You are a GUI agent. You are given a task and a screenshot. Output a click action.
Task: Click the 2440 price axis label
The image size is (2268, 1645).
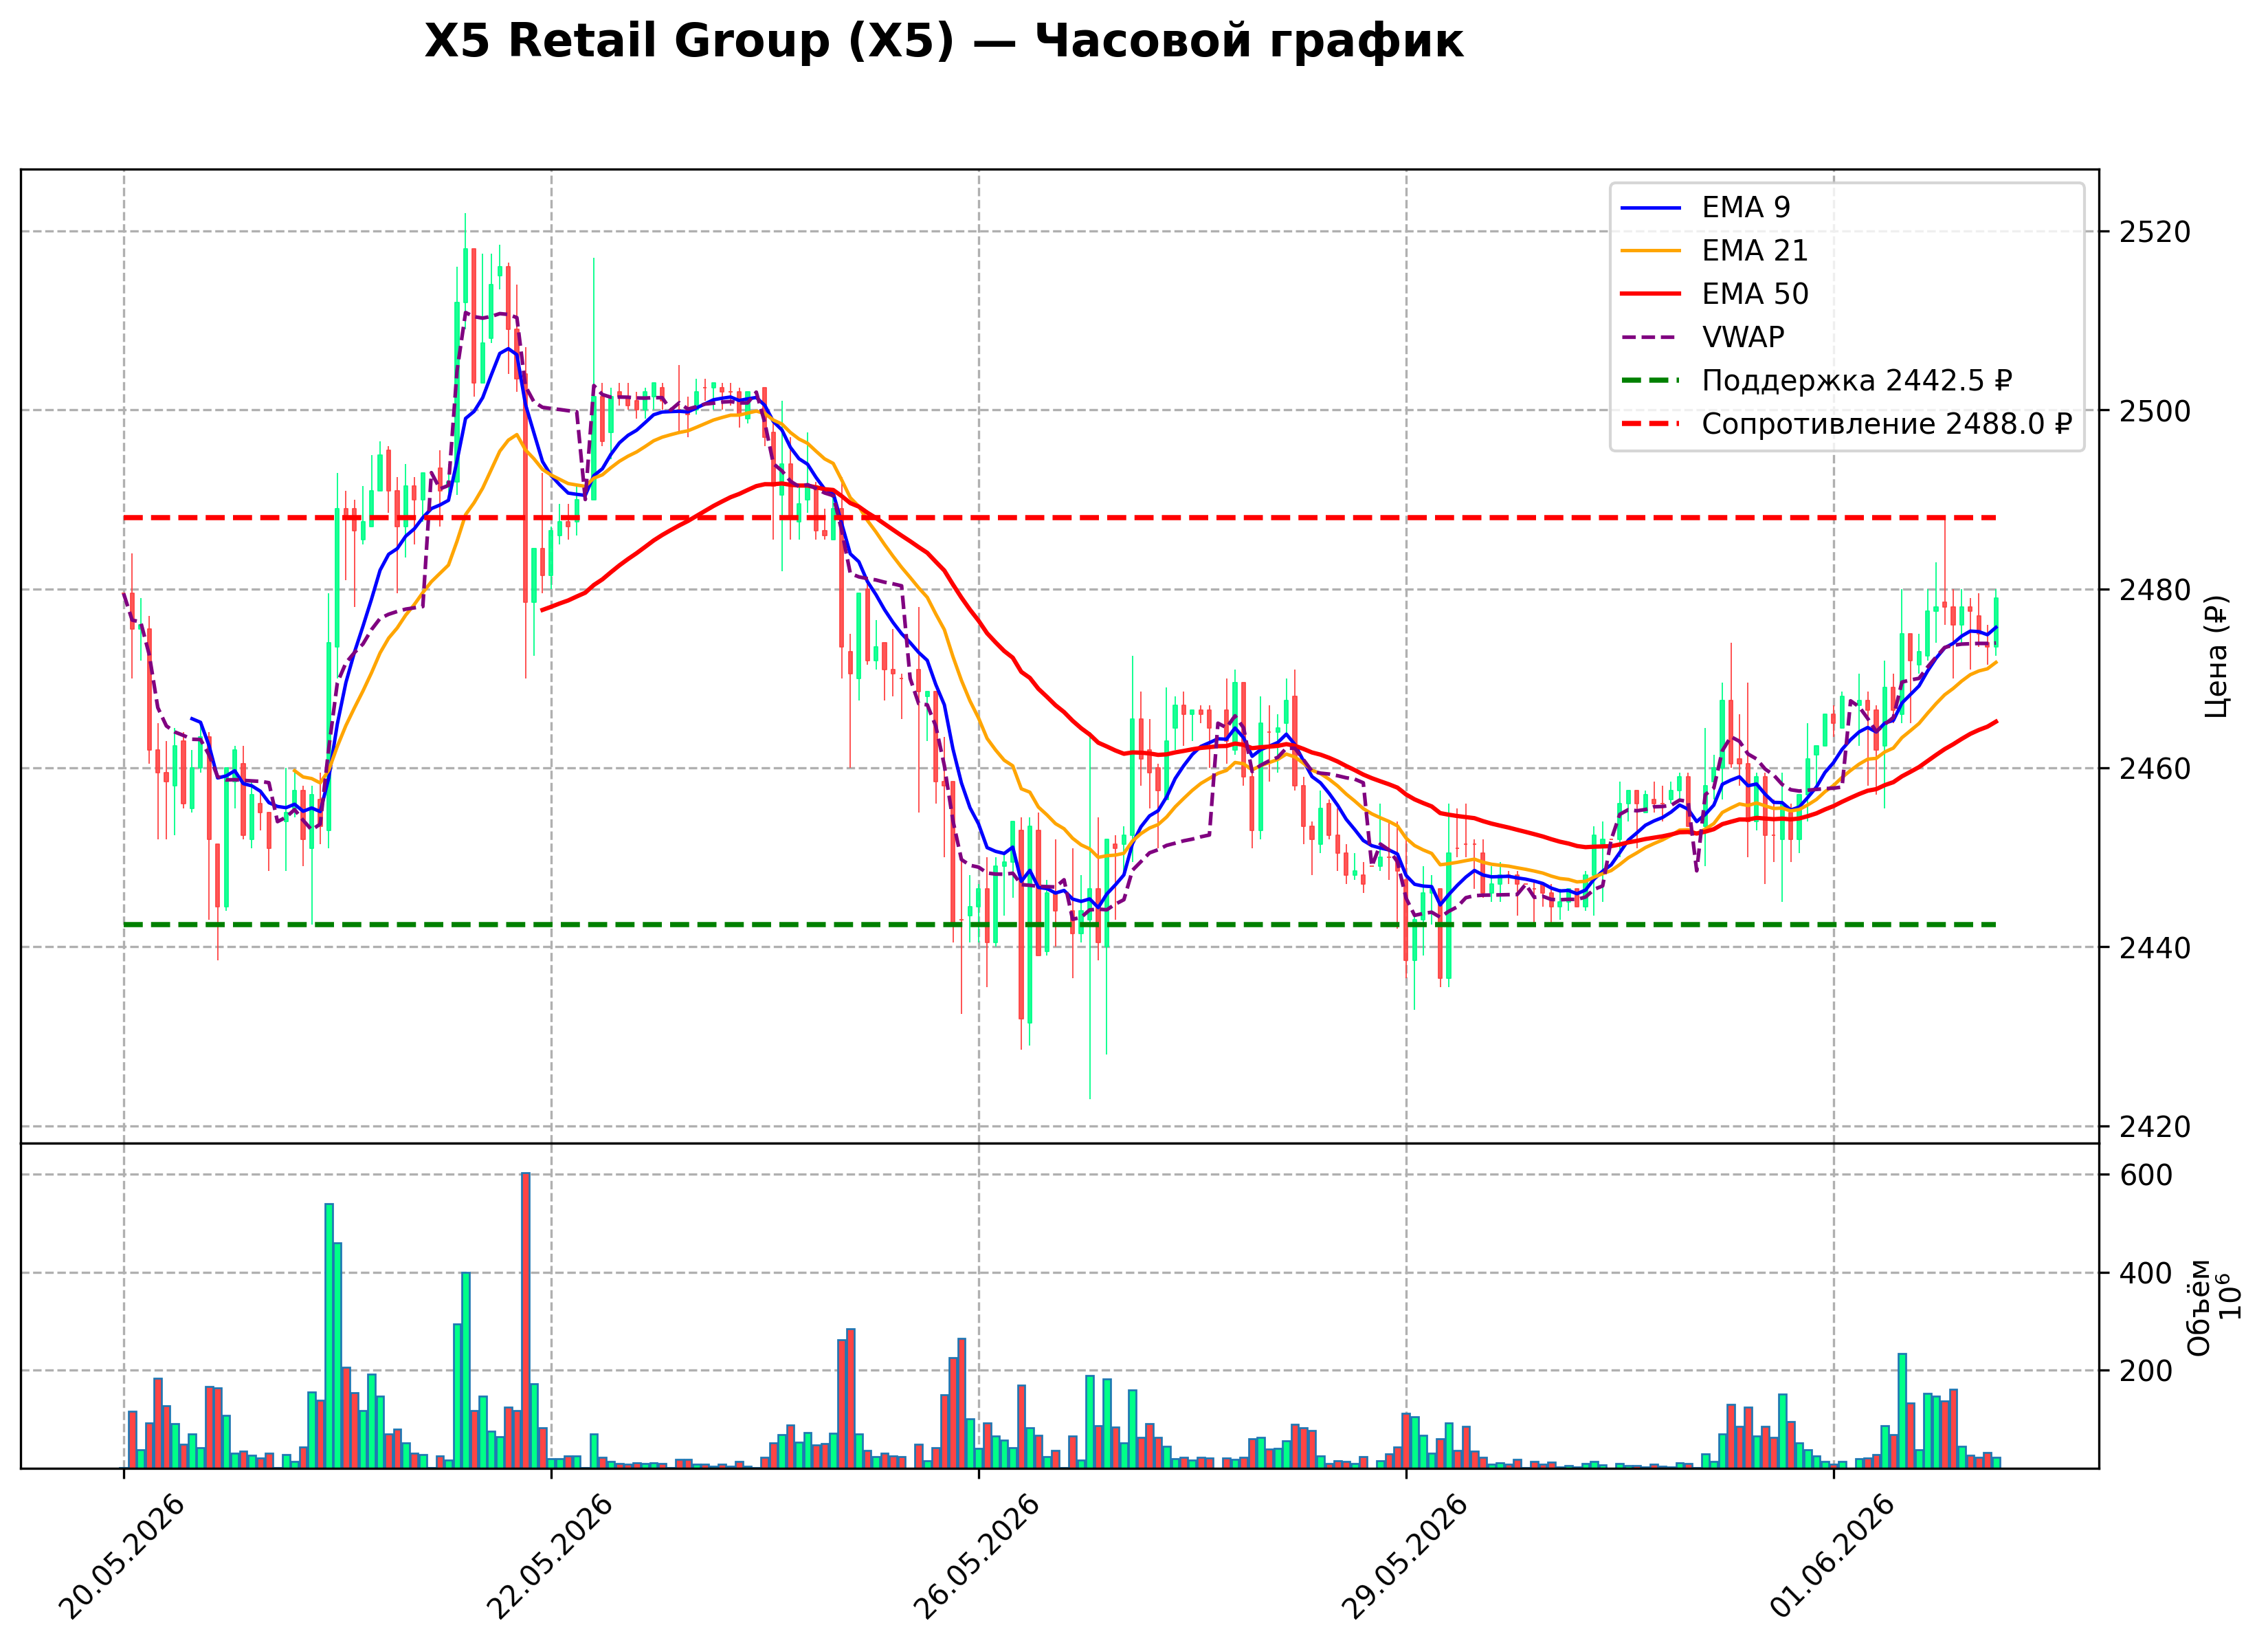point(2155,948)
